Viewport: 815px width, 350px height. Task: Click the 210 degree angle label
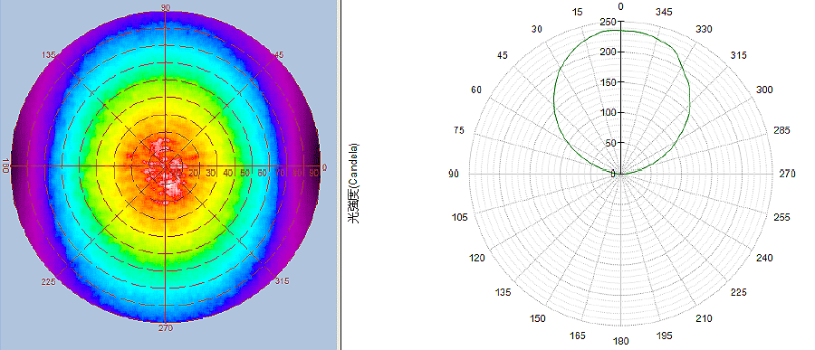point(705,318)
